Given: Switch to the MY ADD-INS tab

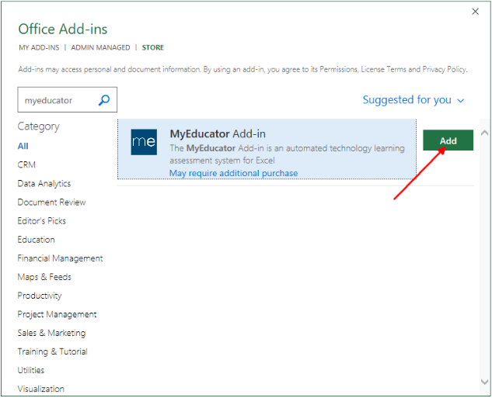Looking at the screenshot, I should pos(39,47).
